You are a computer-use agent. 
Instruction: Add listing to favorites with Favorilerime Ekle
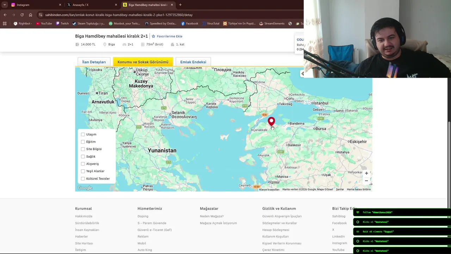[x=167, y=36]
